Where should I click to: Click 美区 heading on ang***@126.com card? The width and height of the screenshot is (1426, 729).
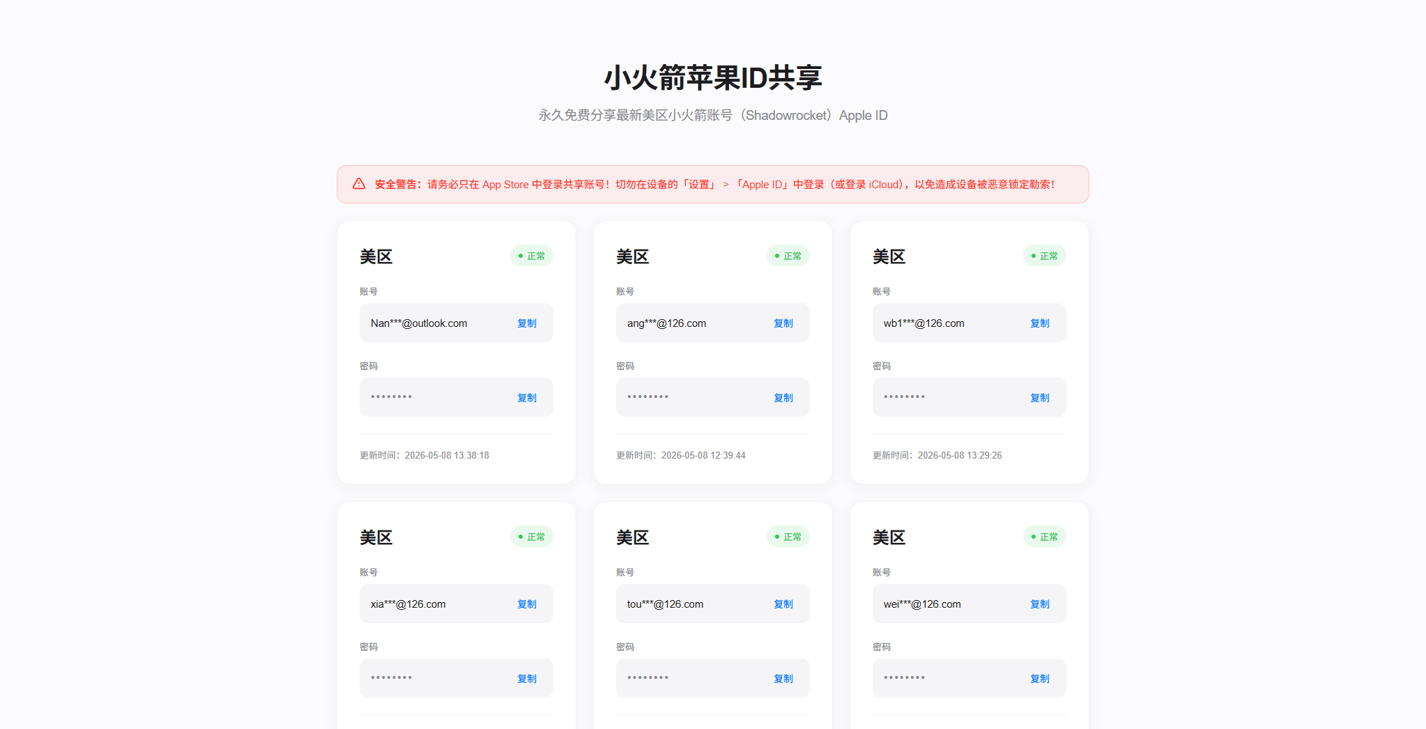(x=633, y=256)
